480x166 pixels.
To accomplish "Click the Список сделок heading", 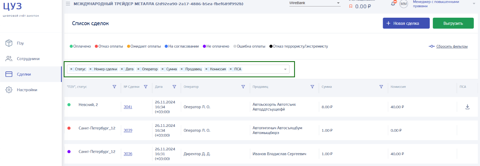I will coord(90,23).
